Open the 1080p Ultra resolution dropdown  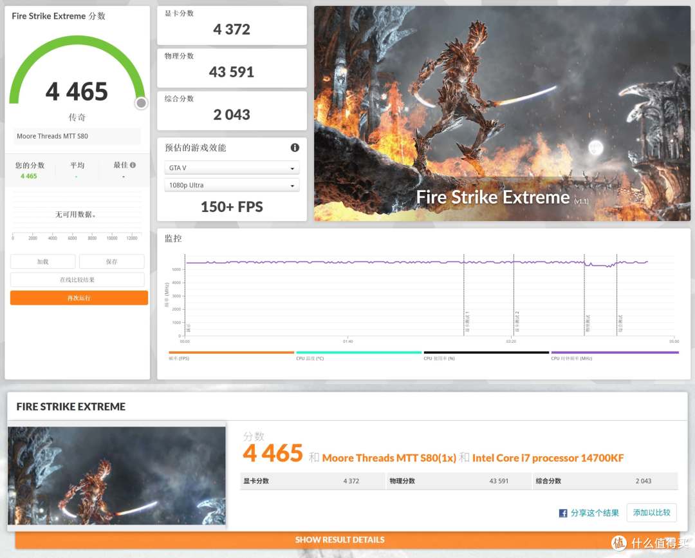pyautogui.click(x=232, y=185)
